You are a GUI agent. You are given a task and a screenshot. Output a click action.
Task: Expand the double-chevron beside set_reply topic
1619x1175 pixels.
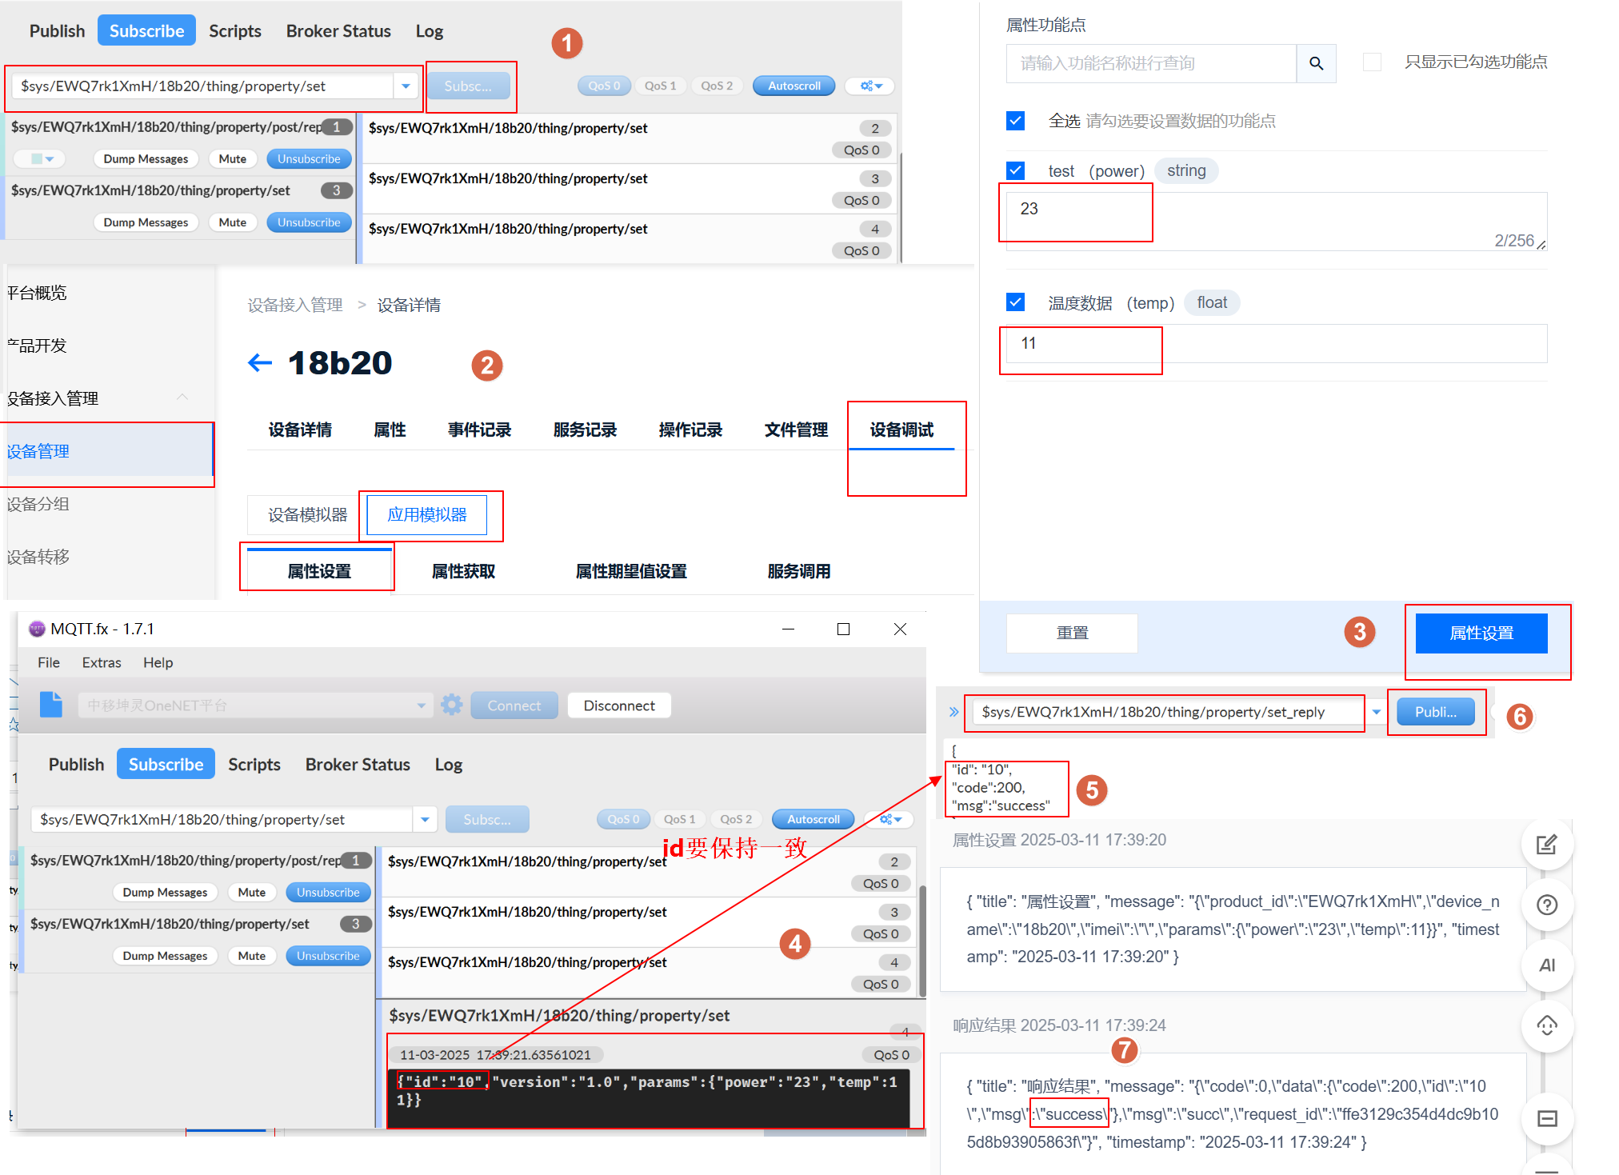click(x=953, y=712)
